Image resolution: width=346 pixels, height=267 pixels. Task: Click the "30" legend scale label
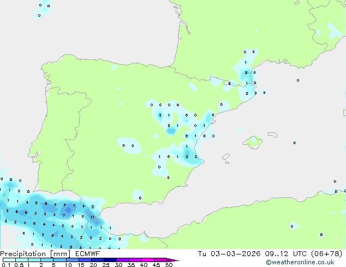point(118,265)
